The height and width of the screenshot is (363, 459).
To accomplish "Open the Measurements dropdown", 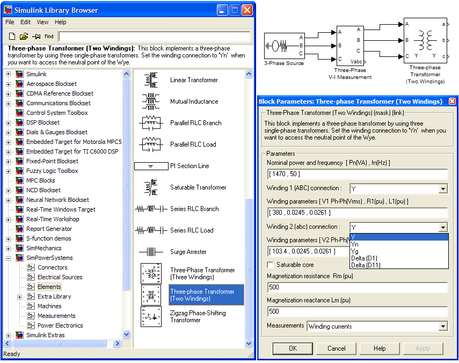I will tap(443, 326).
